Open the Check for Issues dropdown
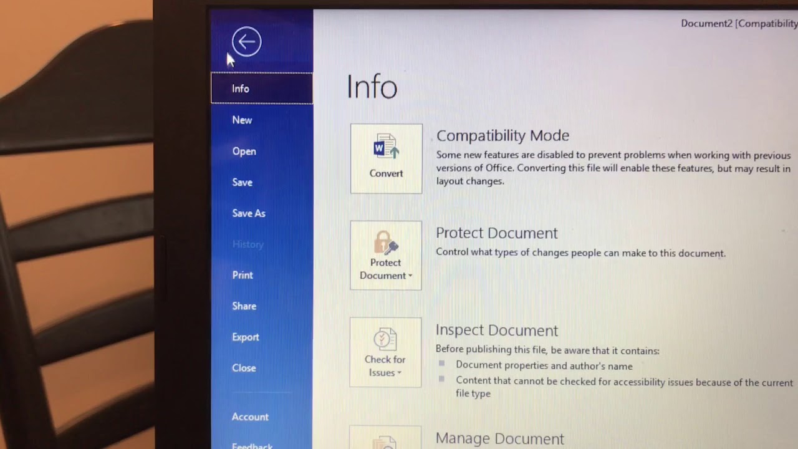Screen dimensions: 798x449 click(385, 352)
